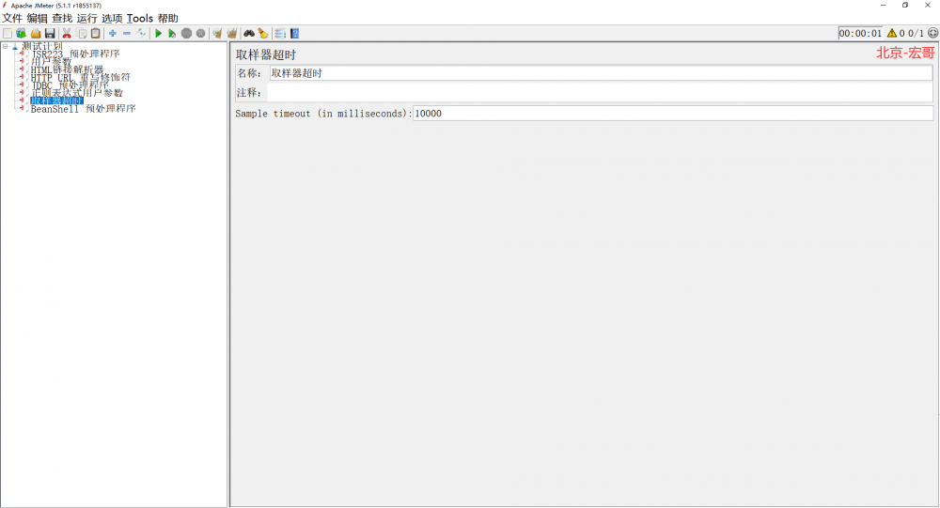The width and height of the screenshot is (940, 508).
Task: Open the Function helper dialog icon
Action: pos(280,34)
